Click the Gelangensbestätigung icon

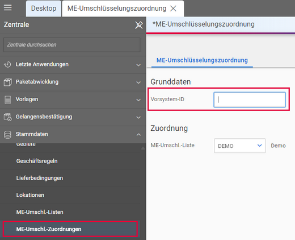point(7,117)
